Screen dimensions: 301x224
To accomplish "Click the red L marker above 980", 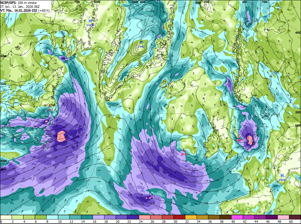I will pyautogui.click(x=239, y=137).
